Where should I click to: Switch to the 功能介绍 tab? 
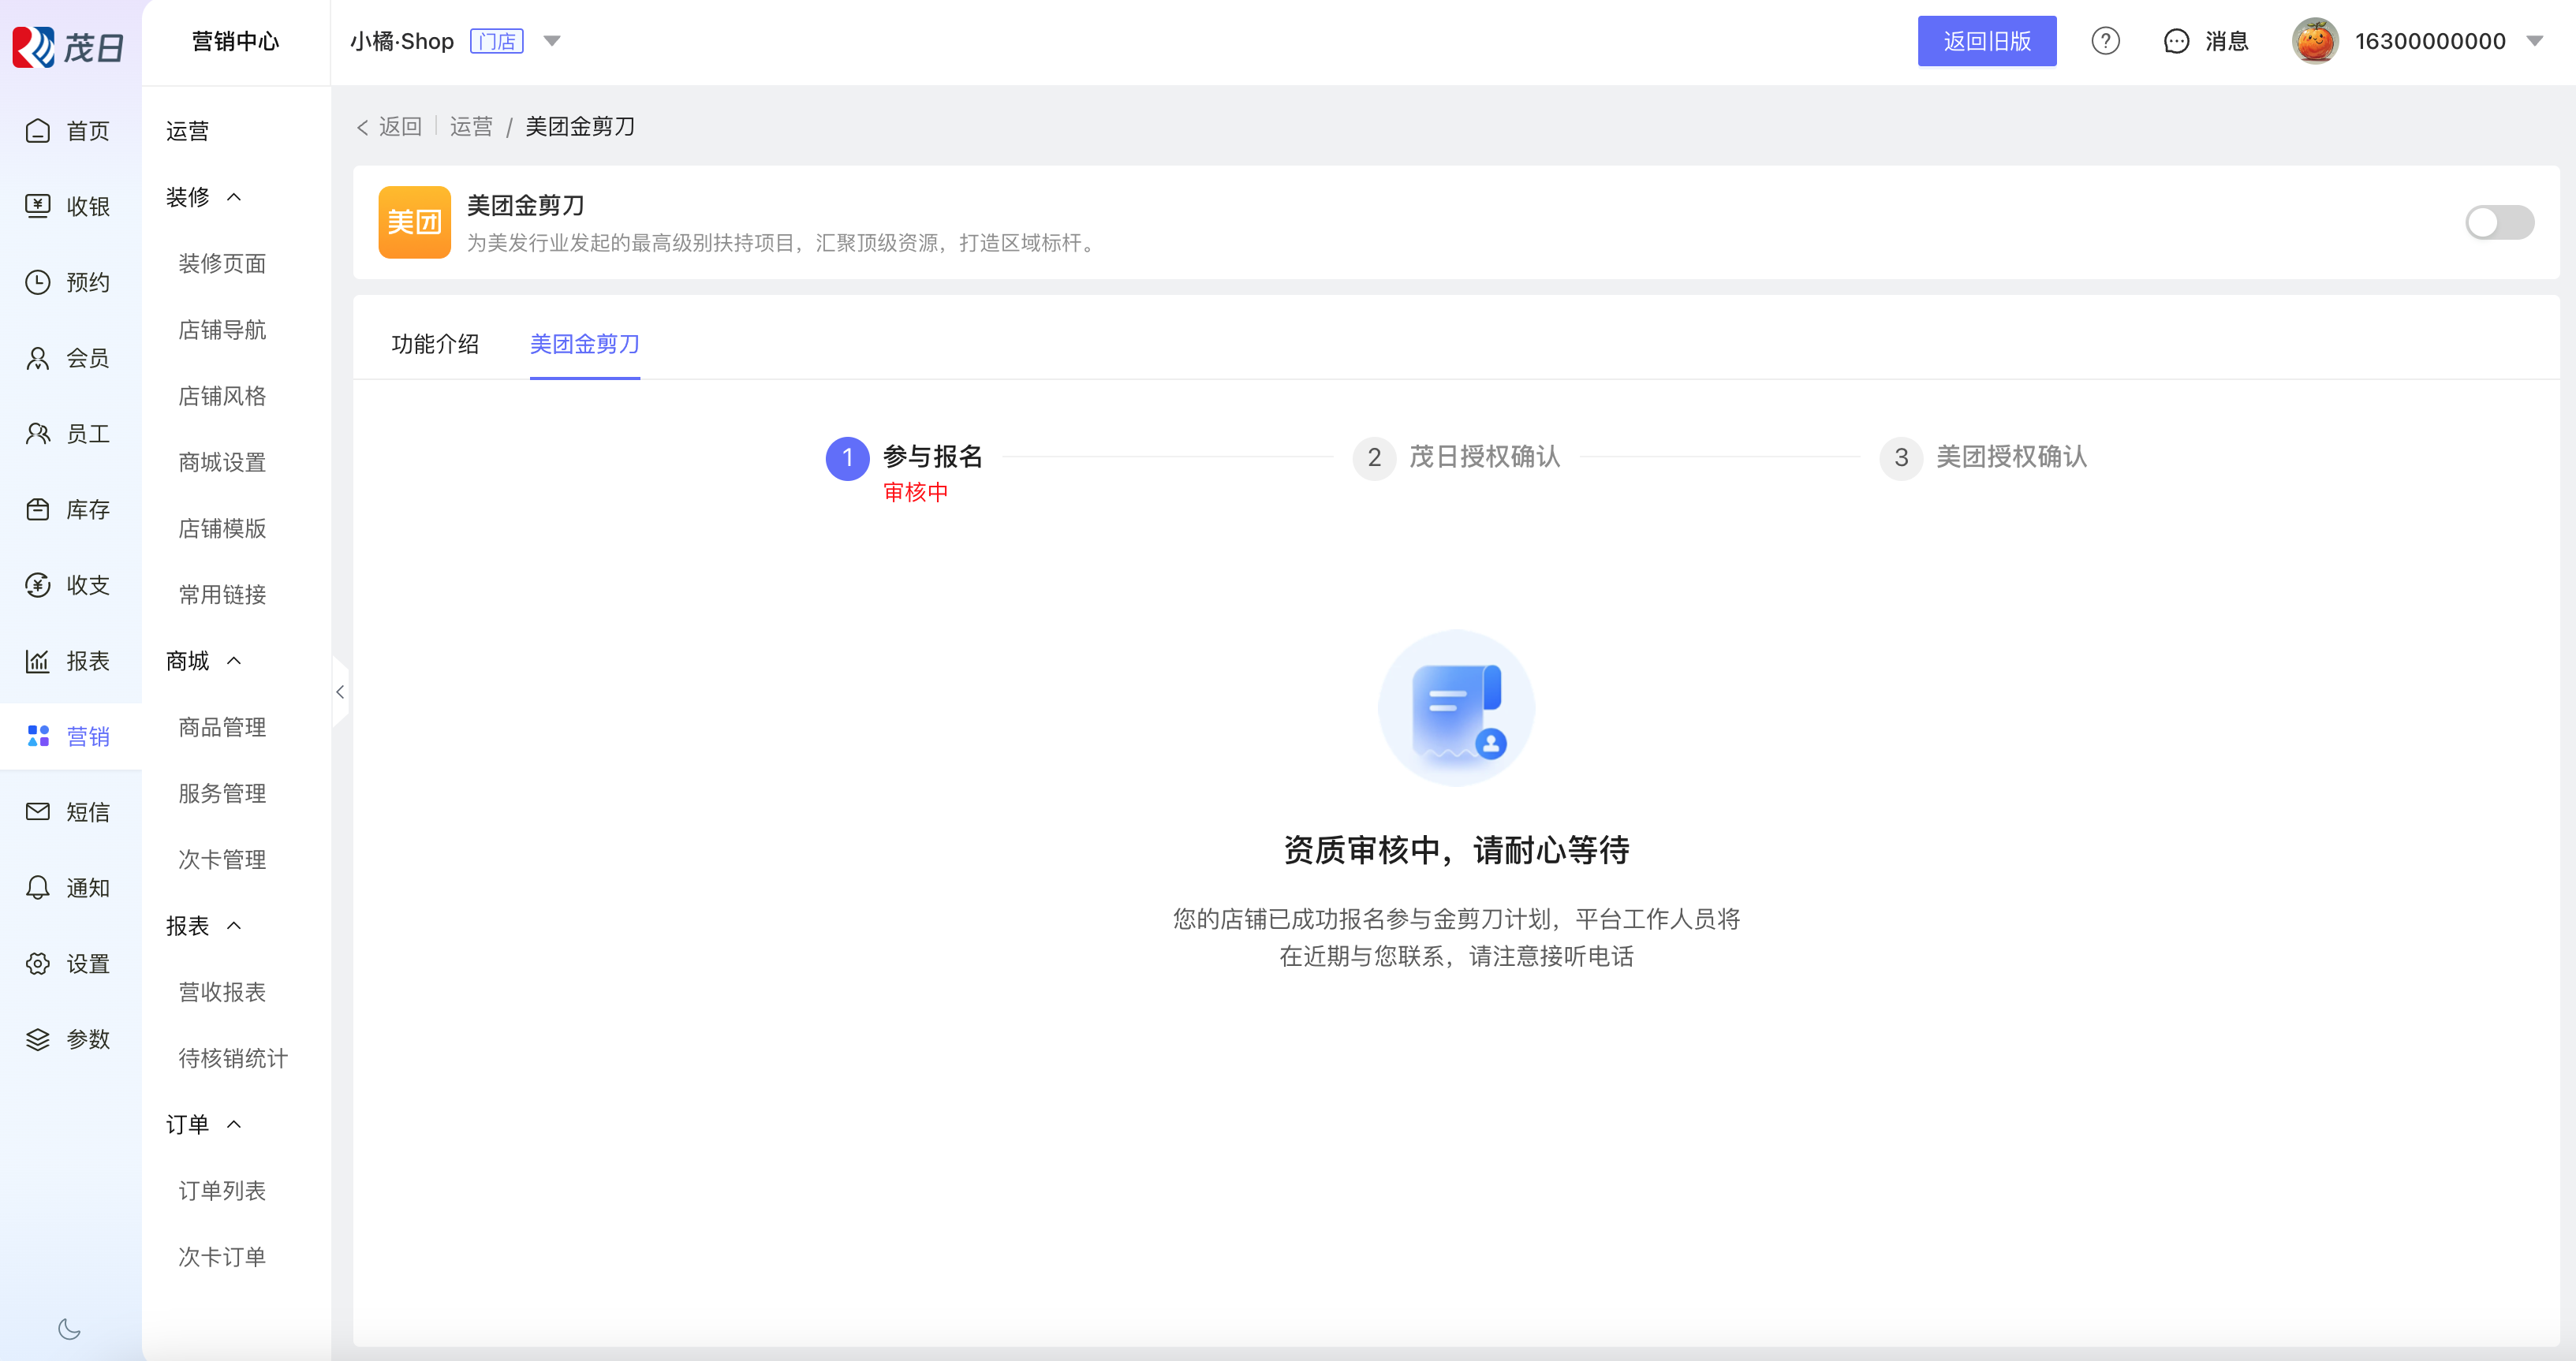pos(435,344)
